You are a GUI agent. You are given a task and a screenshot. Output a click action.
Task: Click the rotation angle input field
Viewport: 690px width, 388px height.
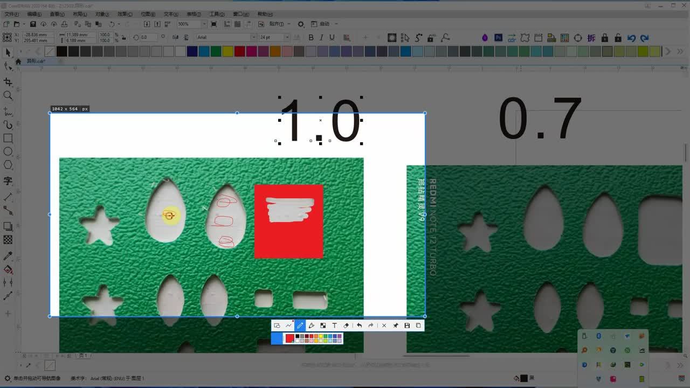(x=148, y=37)
